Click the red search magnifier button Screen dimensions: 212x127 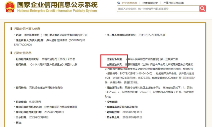tap(202, 9)
